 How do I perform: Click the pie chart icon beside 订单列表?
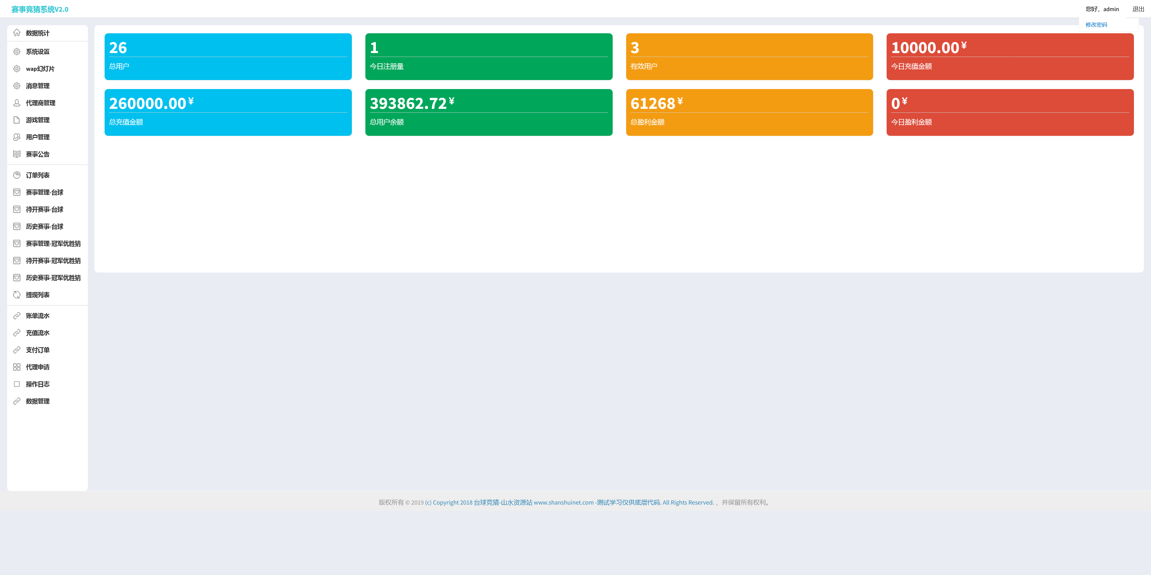[x=16, y=175]
